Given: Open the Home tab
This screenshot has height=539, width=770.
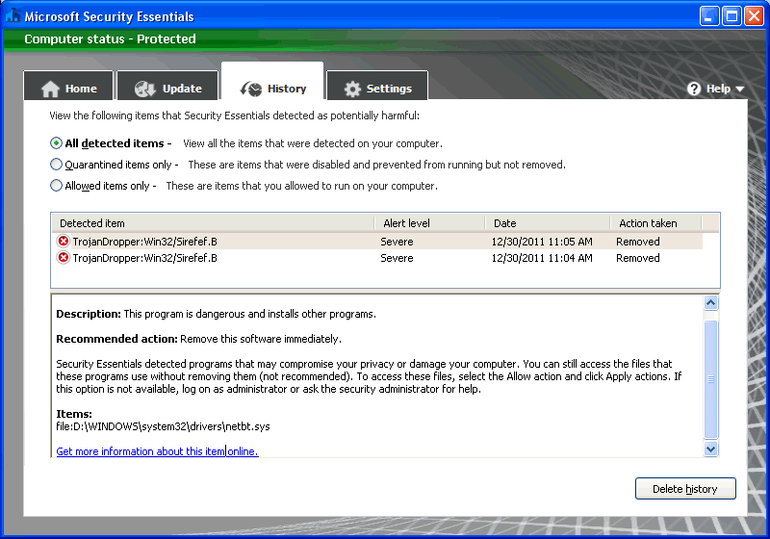Looking at the screenshot, I should [68, 86].
